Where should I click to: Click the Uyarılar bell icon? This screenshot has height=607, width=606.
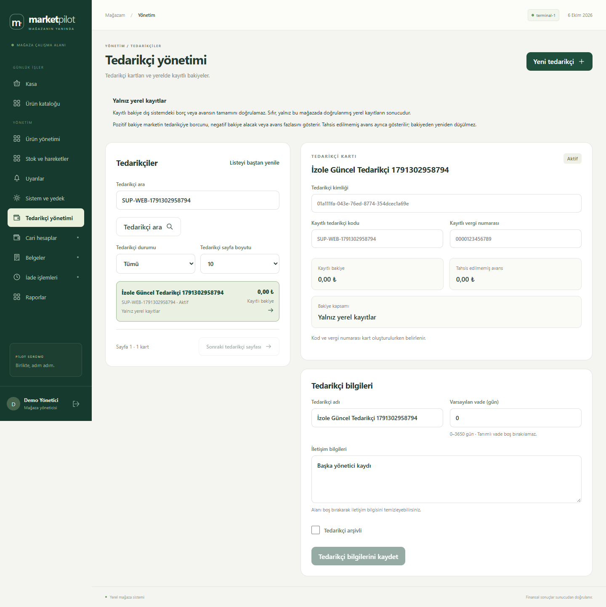pos(17,178)
